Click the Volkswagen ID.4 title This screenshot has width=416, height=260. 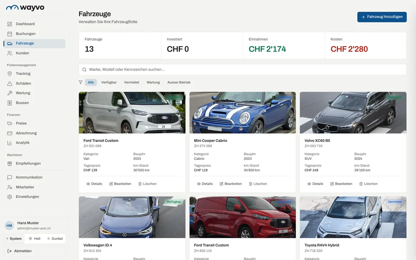point(98,245)
